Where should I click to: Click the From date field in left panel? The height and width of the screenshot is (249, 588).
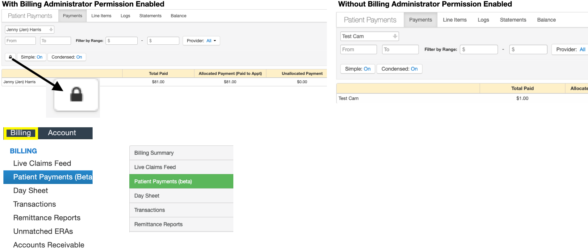20,41
